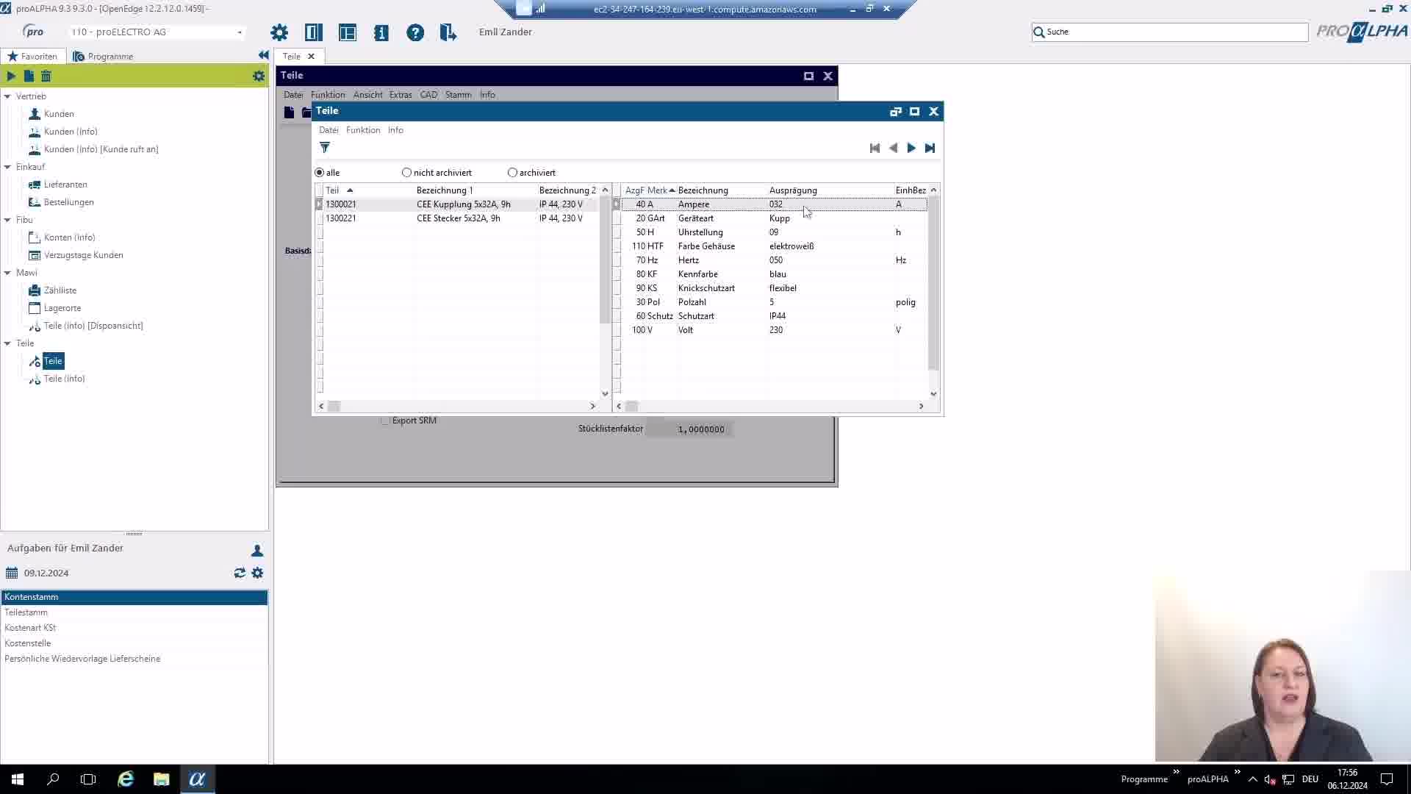1411x794 pixels.
Task: Click the trash icon in favorites toolbar
Action: pos(46,76)
